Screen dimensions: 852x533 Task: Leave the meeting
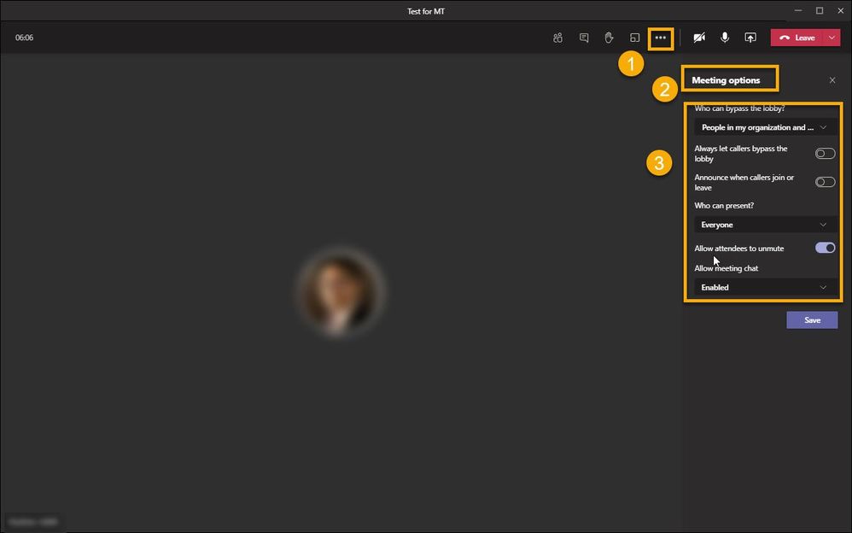[x=797, y=38]
